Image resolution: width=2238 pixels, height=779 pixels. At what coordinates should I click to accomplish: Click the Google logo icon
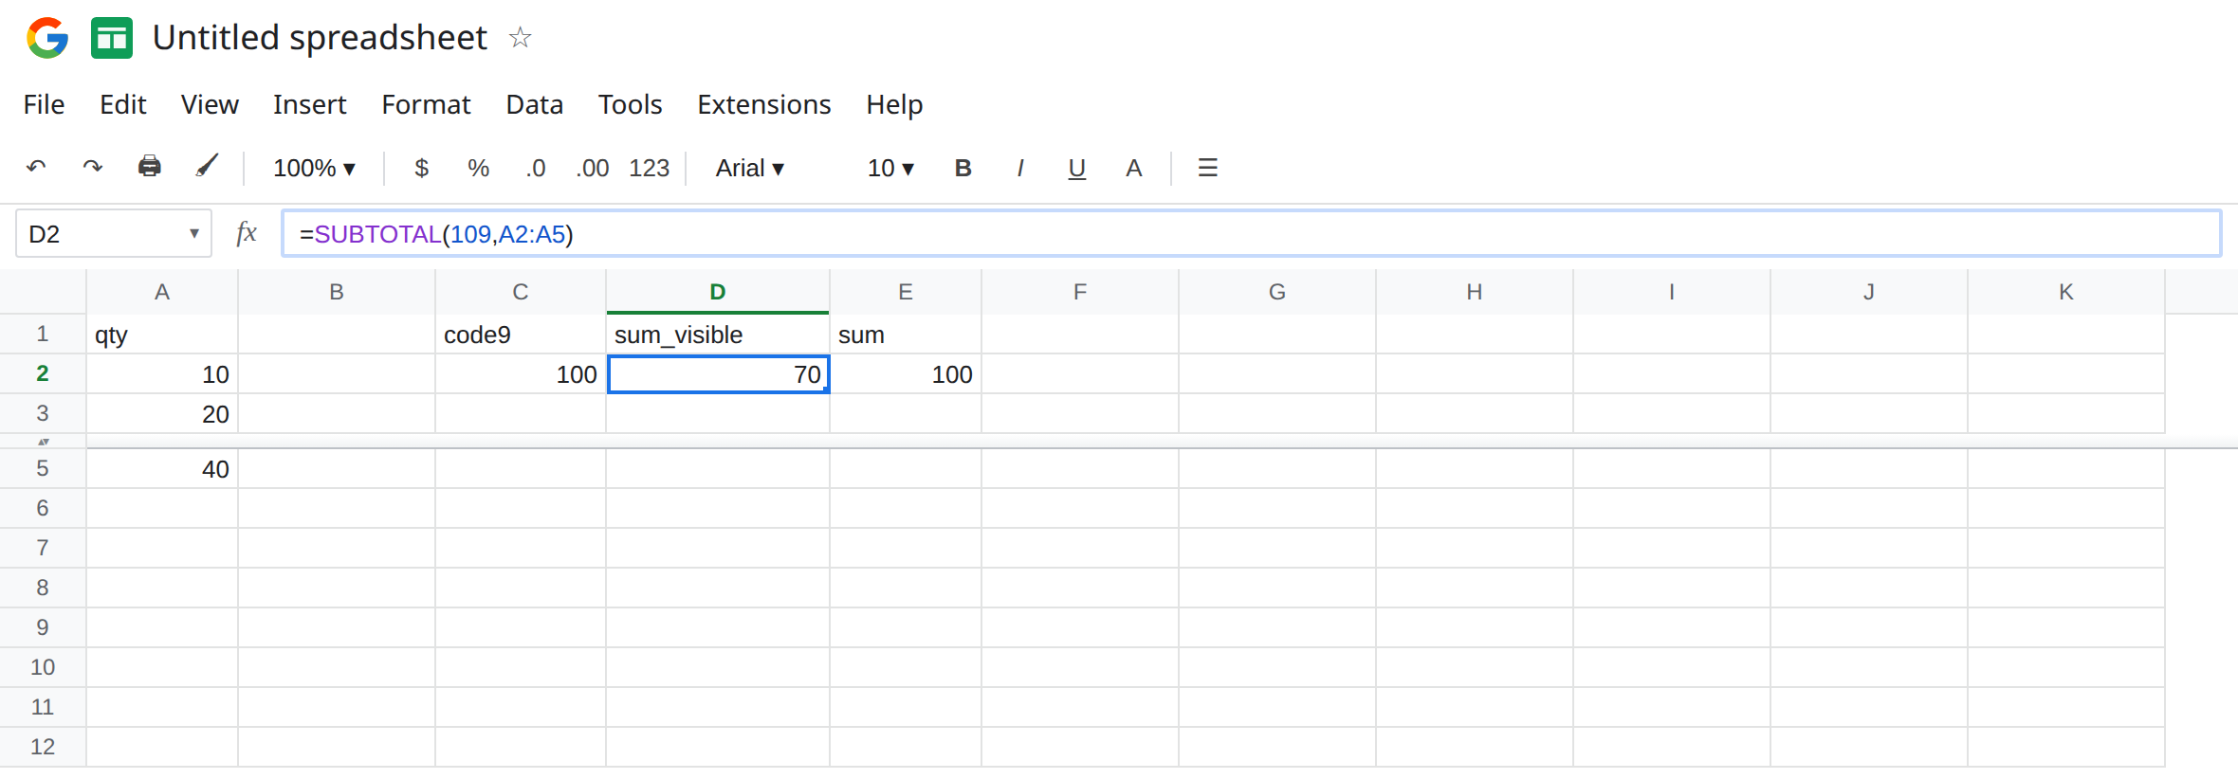pyautogui.click(x=47, y=38)
